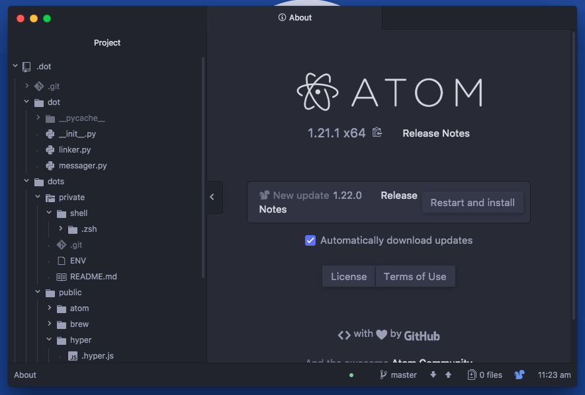This screenshot has height=395, width=585.
Task: Open the Release Notes link
Action: [x=435, y=133]
